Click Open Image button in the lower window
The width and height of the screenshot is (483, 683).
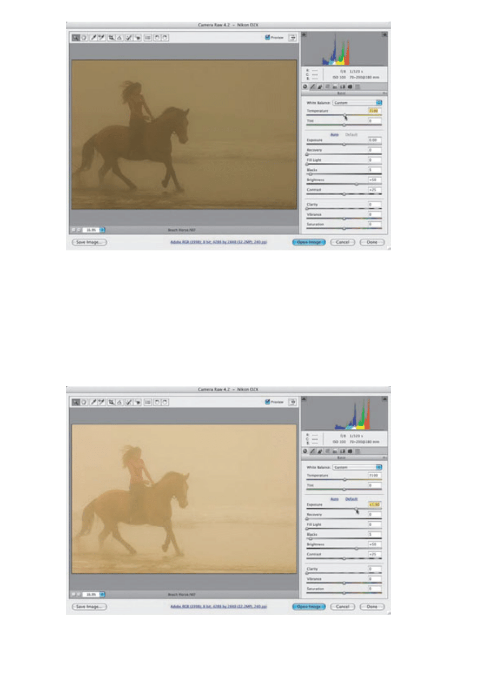[309, 607]
